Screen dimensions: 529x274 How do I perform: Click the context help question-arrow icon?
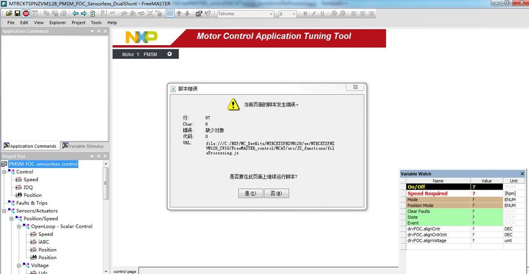pos(208,13)
